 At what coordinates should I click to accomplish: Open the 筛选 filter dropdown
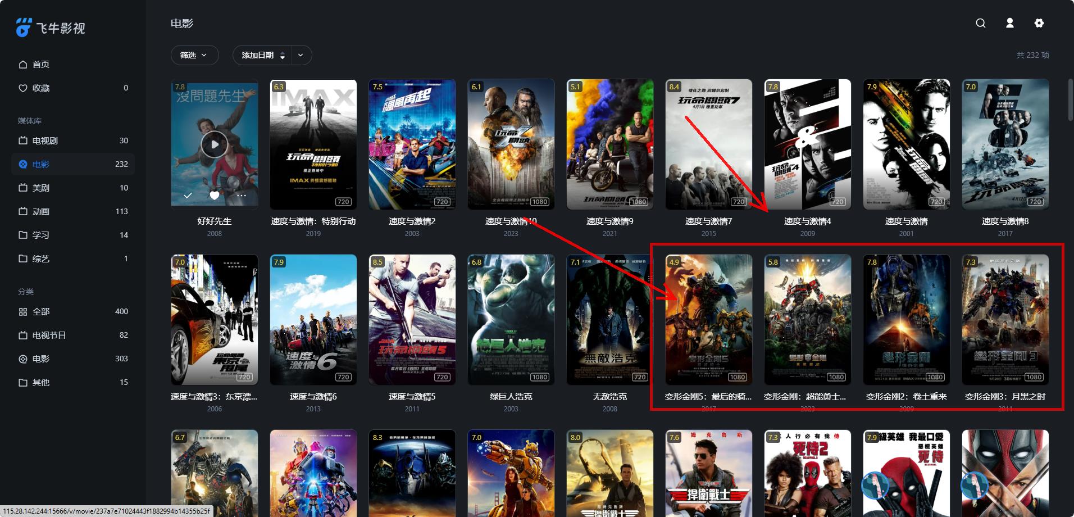coord(194,55)
